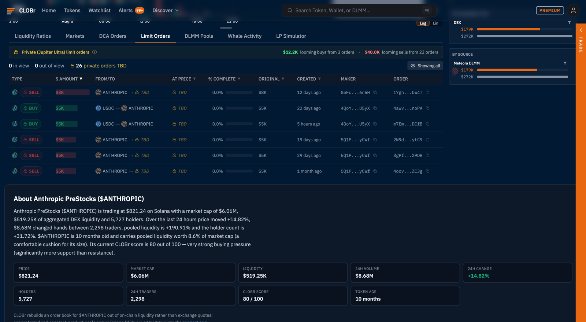586x322 pixels.
Task: Click the search magnifier icon
Action: click(x=290, y=10)
